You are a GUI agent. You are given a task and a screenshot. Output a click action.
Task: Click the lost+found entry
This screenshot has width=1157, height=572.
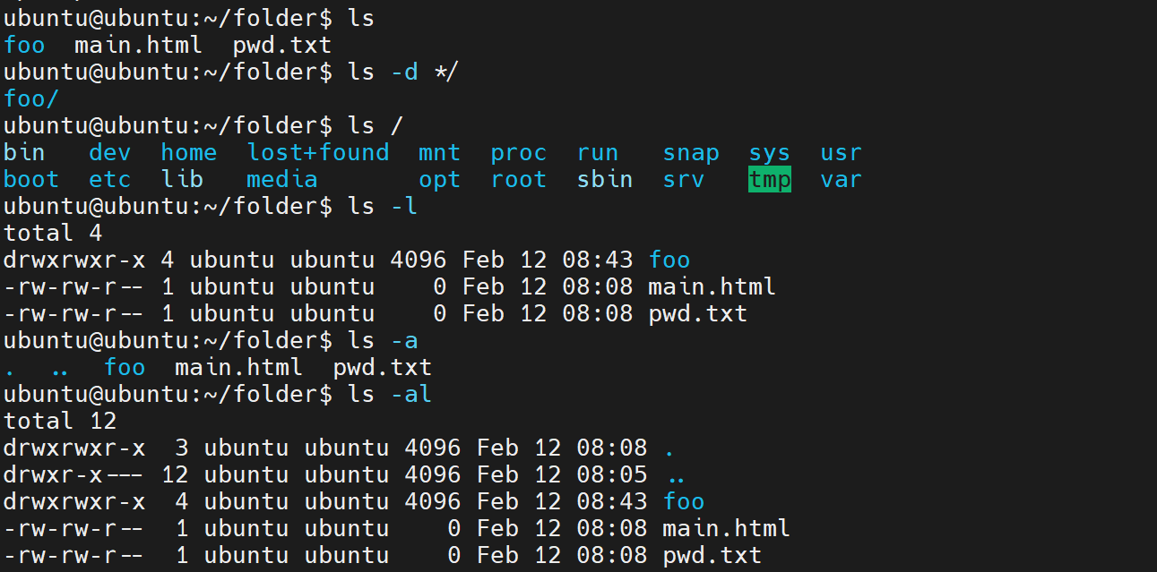[318, 152]
